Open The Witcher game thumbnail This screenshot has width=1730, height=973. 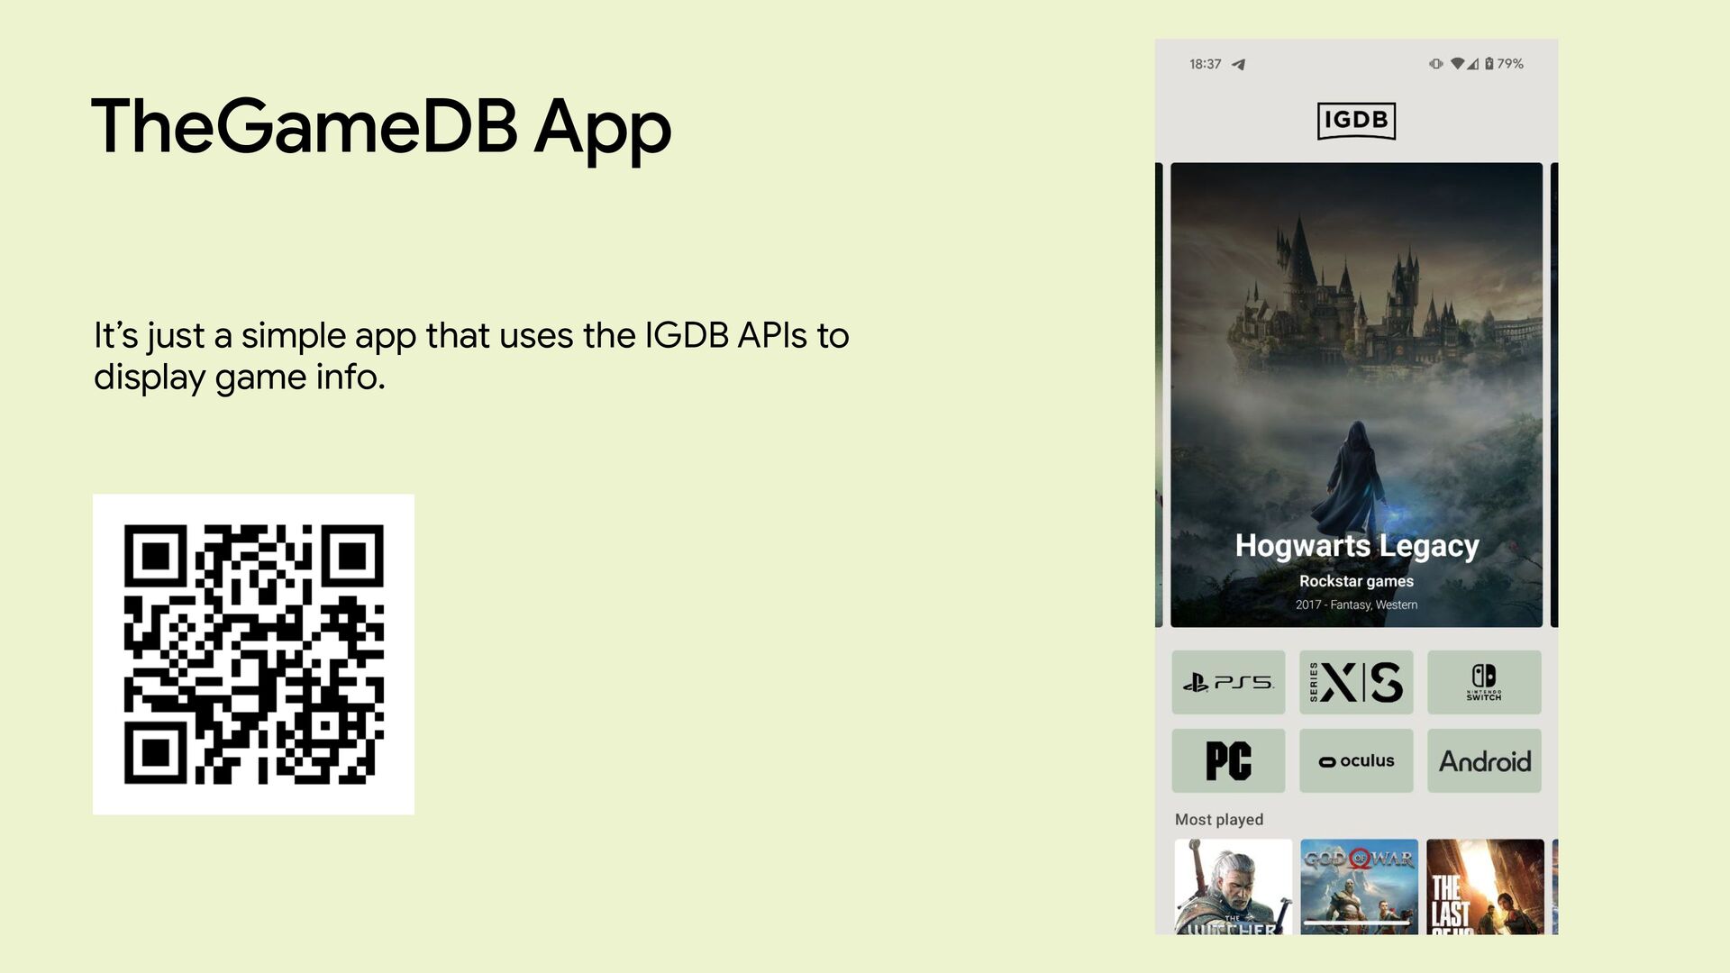(1233, 887)
